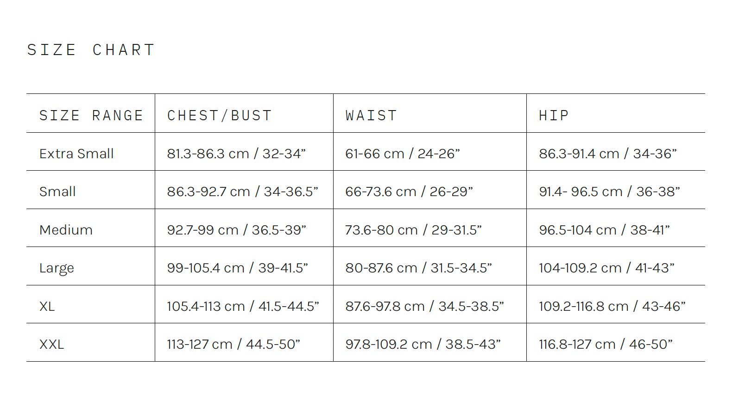Select the HIP column header

pos(554,115)
